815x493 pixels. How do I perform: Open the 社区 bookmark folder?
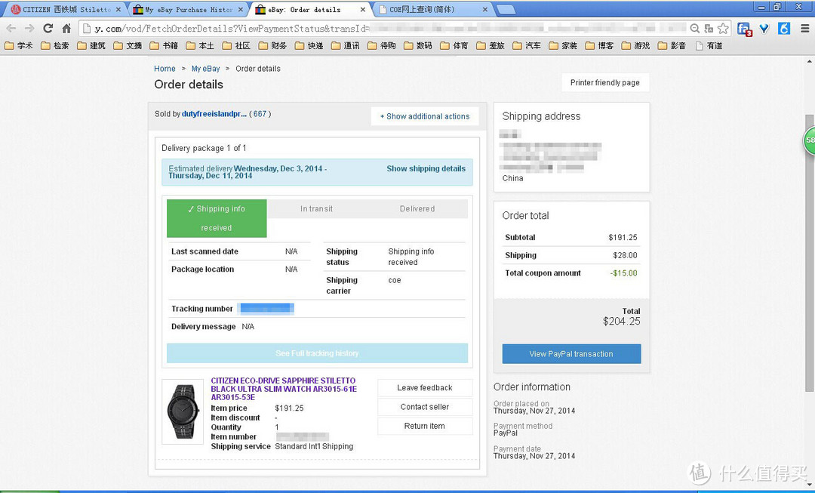[236, 46]
